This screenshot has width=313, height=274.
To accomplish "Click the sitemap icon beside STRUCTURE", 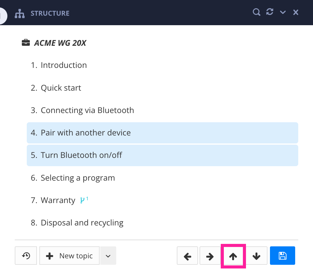I will 19,14.
